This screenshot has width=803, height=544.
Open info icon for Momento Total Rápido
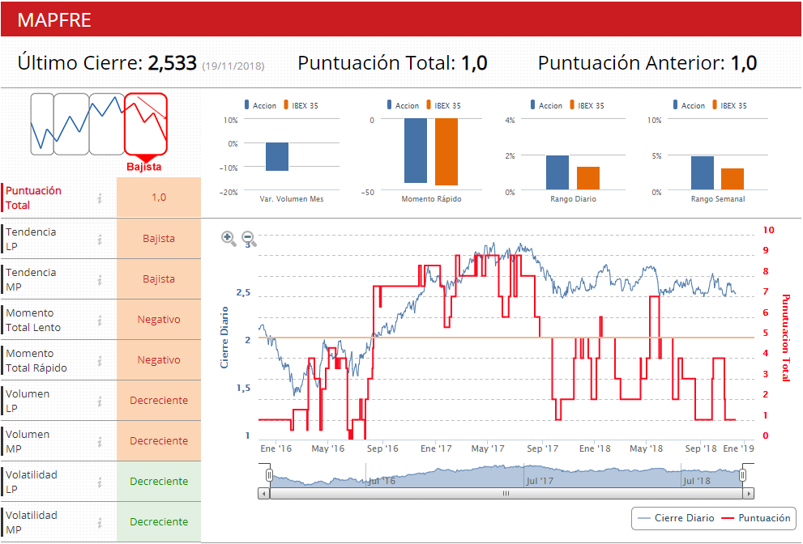click(x=100, y=360)
